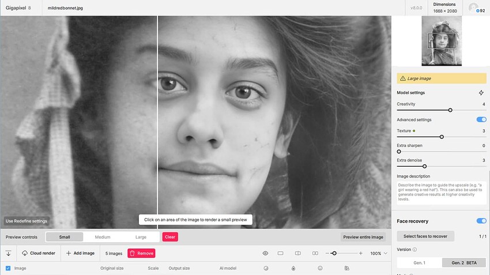Screen dimensions: 490x275
Task: Click the navigator thumbnail of the portrait
Action: click(441, 41)
